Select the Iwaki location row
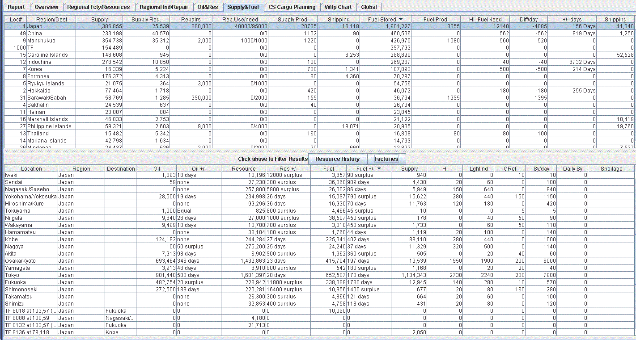636x340 pixels. [319, 175]
